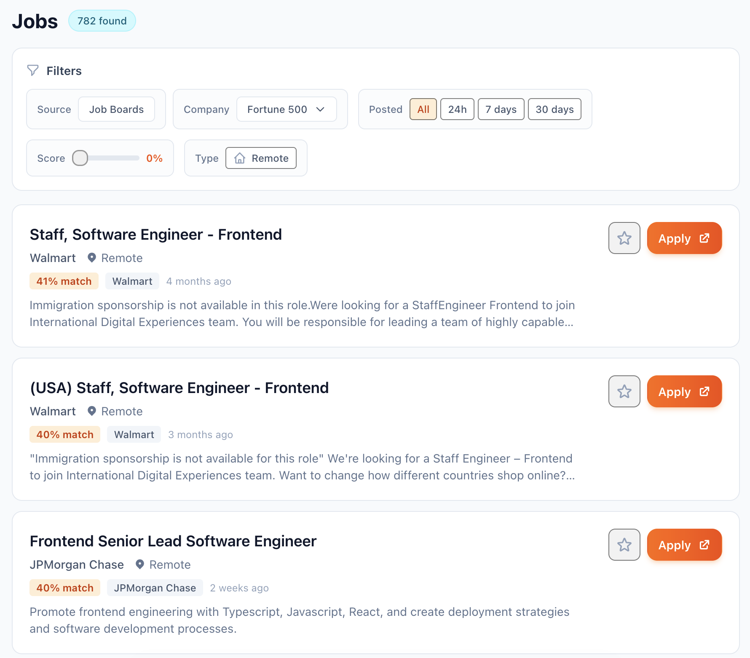Open the (USA) Staff, Software Engineer title
The image size is (750, 658).
[179, 388]
